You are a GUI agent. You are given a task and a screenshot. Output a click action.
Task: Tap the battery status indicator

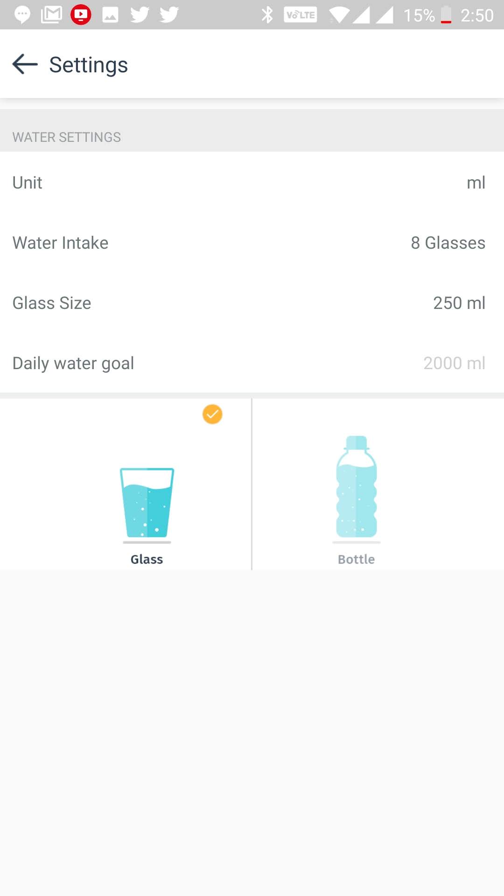446,15
